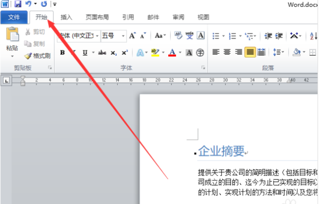Open the highlight color dropdown arrow
Viewport: 319px width, 204px height.
pos(163,53)
